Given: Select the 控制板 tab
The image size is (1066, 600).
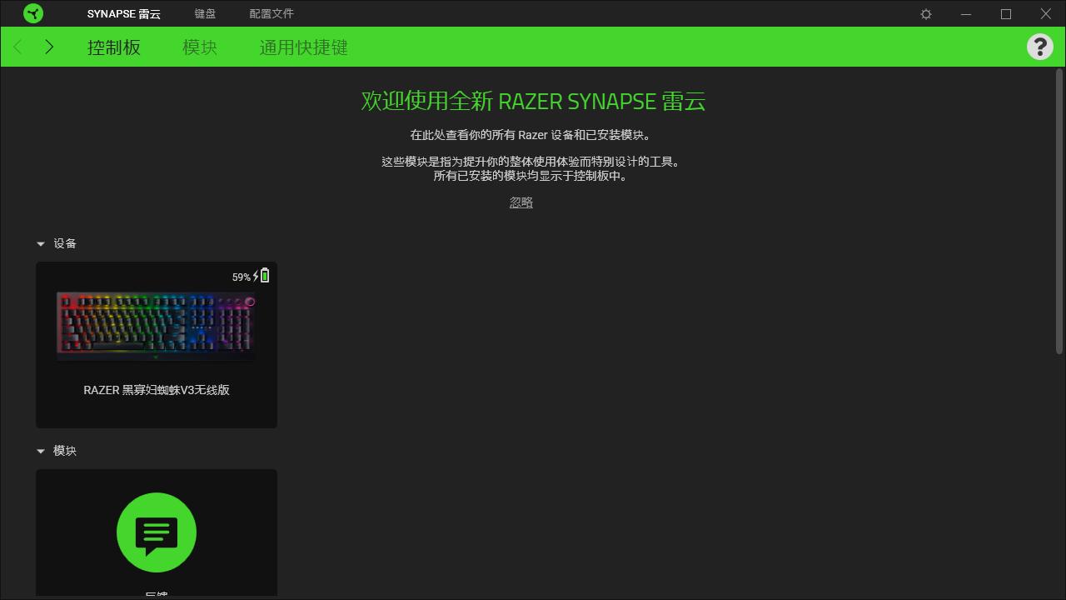Looking at the screenshot, I should pos(113,47).
